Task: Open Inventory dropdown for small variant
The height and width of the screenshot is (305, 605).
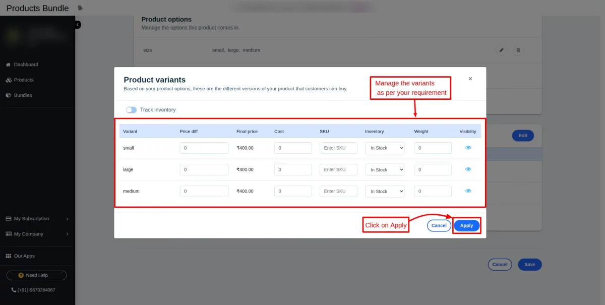Action: pyautogui.click(x=385, y=148)
